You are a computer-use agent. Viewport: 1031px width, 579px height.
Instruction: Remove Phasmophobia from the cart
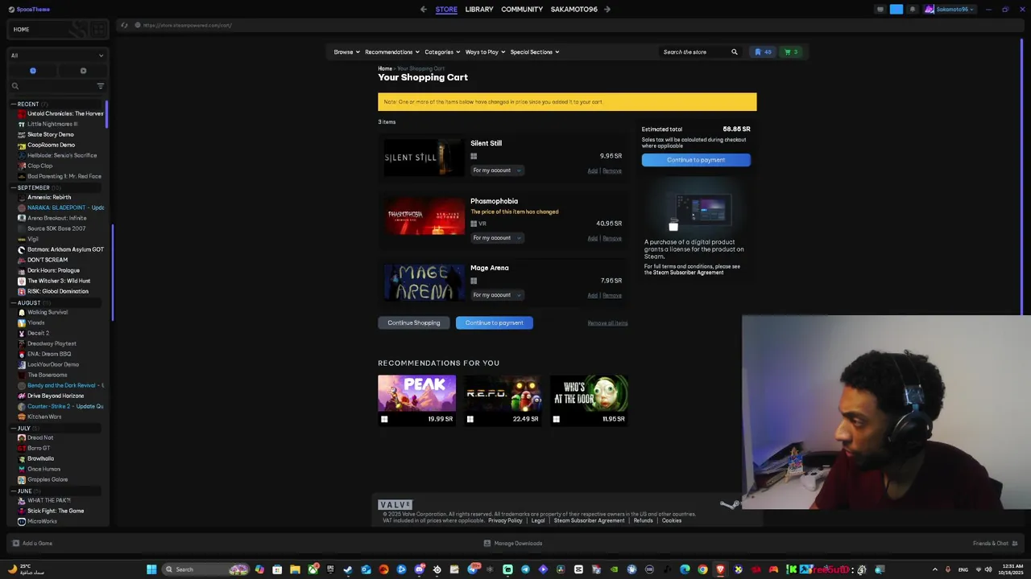[612, 239]
